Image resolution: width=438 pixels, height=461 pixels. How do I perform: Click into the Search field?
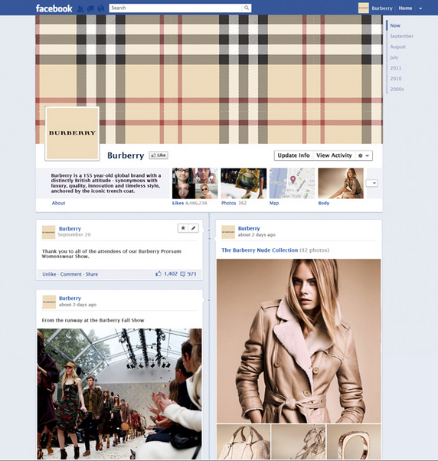click(x=176, y=8)
